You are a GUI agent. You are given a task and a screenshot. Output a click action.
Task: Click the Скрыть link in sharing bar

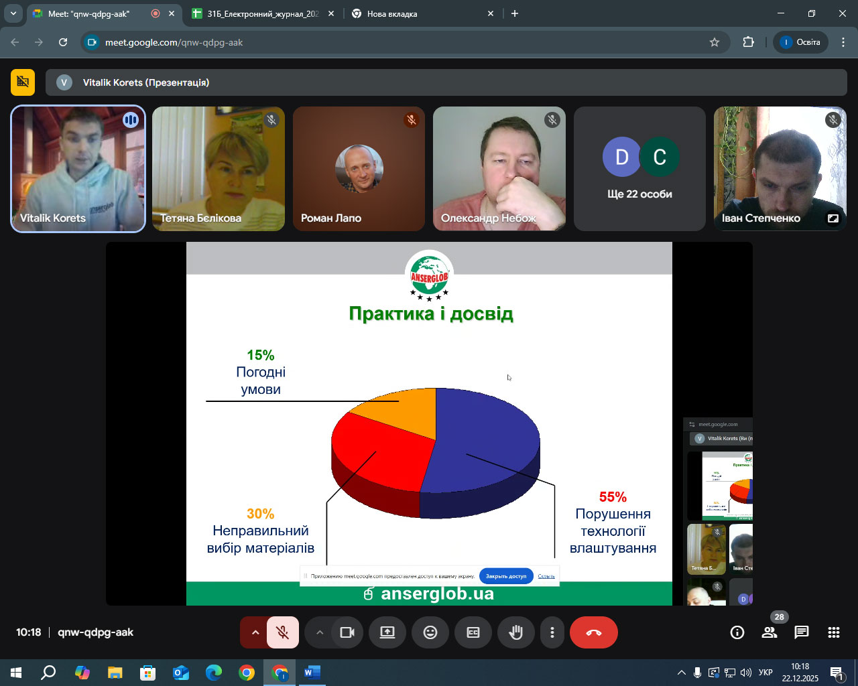coord(546,576)
